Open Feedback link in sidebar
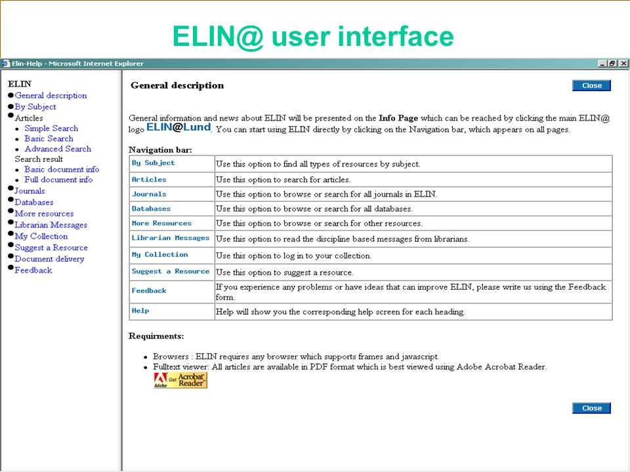This screenshot has width=630, height=472. pos(33,270)
